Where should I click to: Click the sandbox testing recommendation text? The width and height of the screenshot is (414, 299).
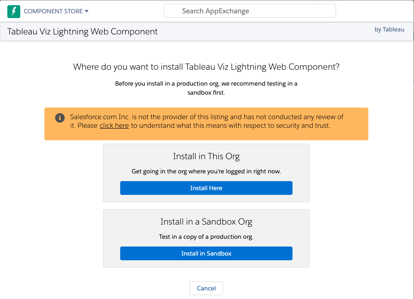[x=206, y=88]
